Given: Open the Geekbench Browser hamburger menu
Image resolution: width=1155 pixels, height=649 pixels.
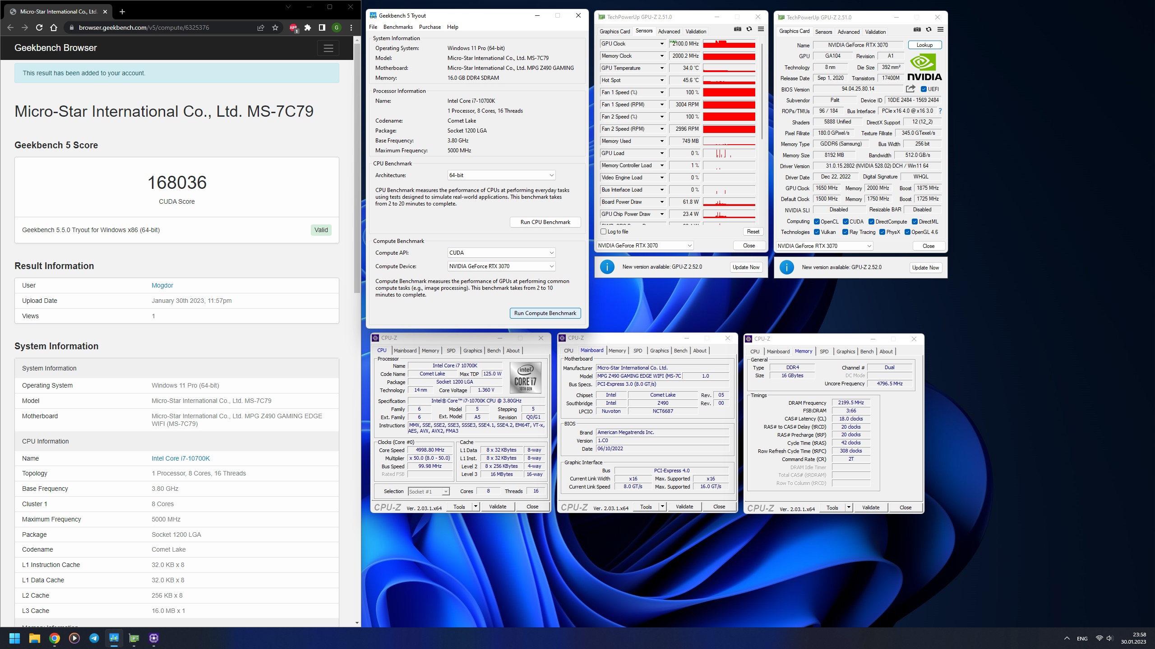Looking at the screenshot, I should 328,48.
